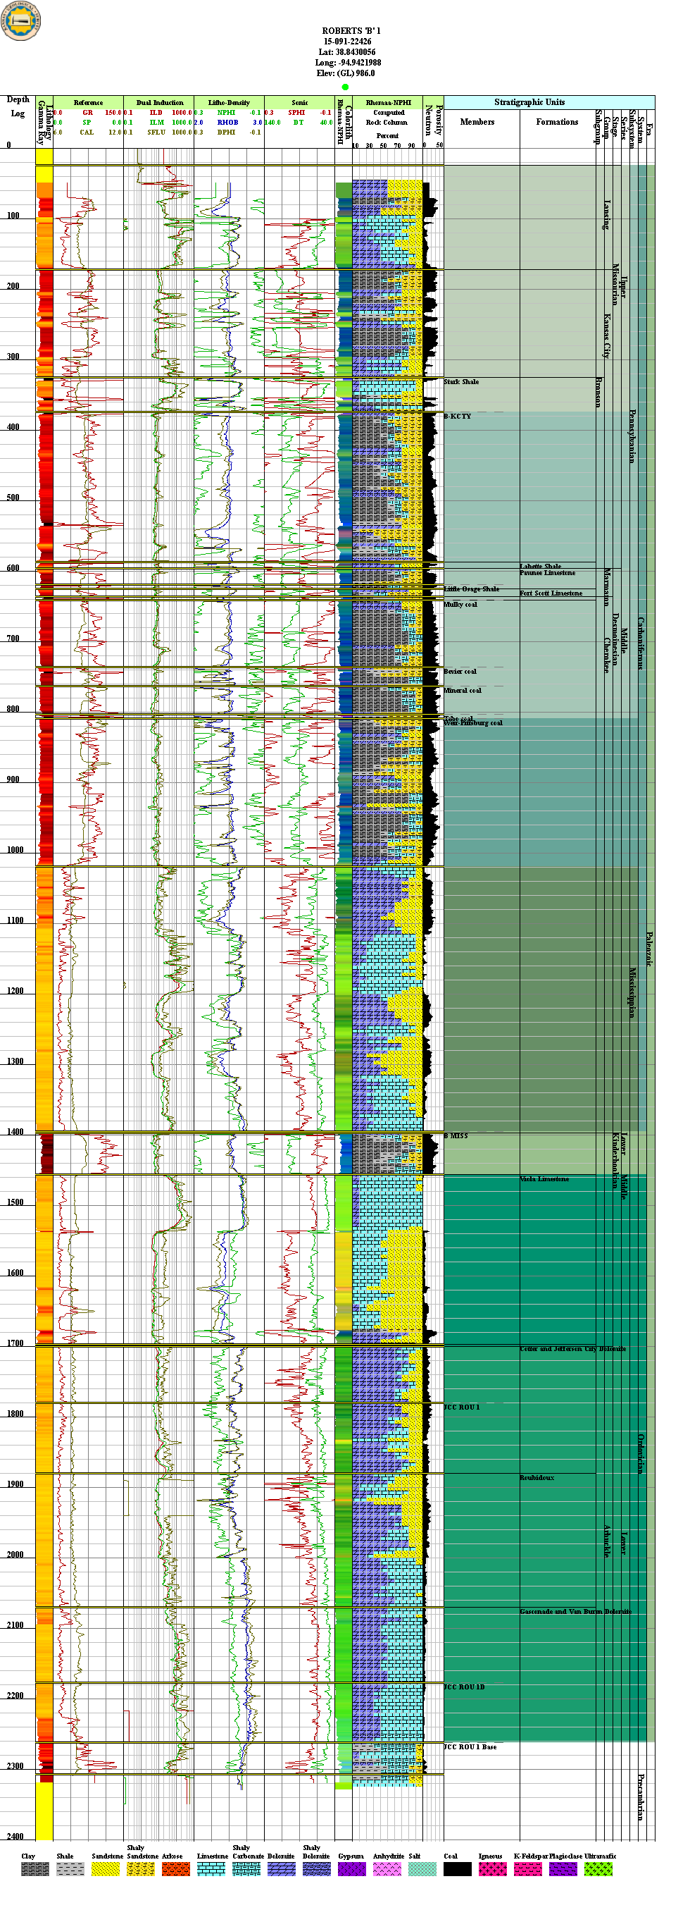Click the Reference track header
This screenshot has height=1929, width=690.
click(88, 103)
